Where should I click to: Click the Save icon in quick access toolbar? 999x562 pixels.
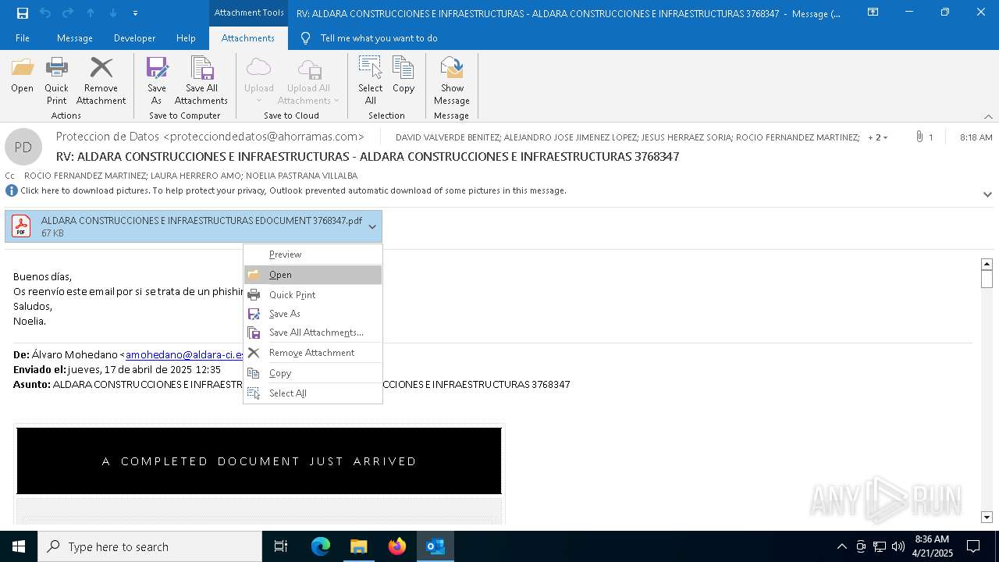tap(23, 12)
